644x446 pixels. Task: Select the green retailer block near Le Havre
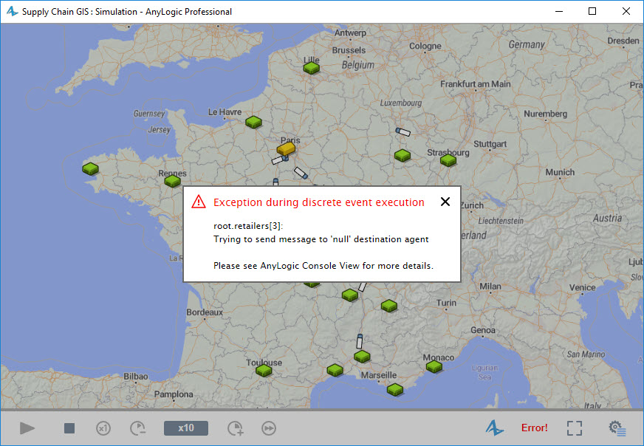(253, 122)
